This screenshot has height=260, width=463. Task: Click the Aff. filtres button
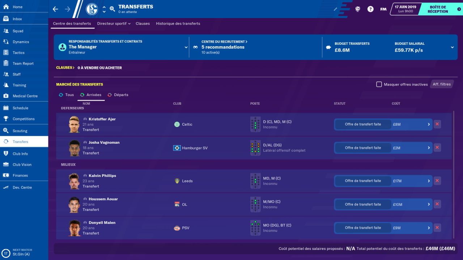(442, 84)
